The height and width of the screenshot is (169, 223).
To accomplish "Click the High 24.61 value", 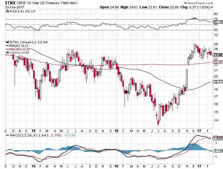I will [129, 7].
